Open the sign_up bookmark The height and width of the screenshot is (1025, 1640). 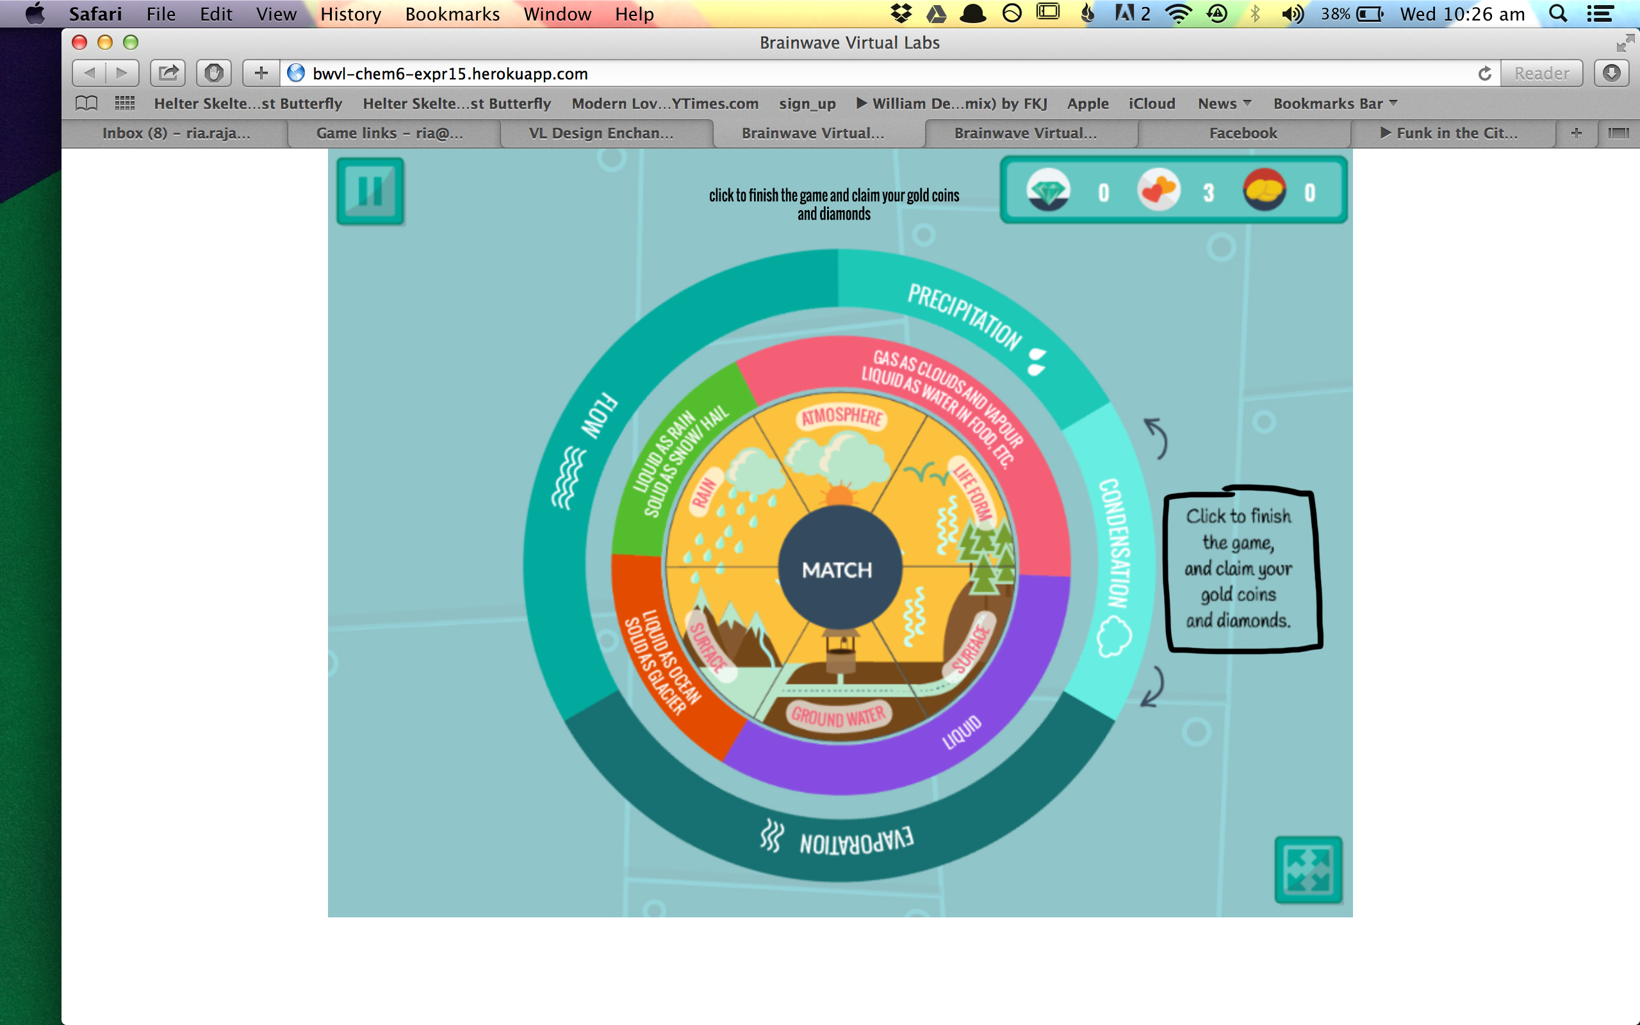pyautogui.click(x=807, y=104)
